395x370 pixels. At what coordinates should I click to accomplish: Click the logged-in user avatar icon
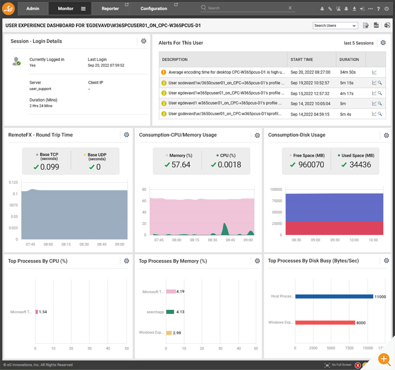coord(16,61)
